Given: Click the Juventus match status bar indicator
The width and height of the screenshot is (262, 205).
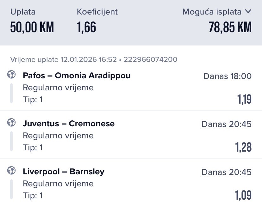Looking at the screenshot, I should pos(11,141).
